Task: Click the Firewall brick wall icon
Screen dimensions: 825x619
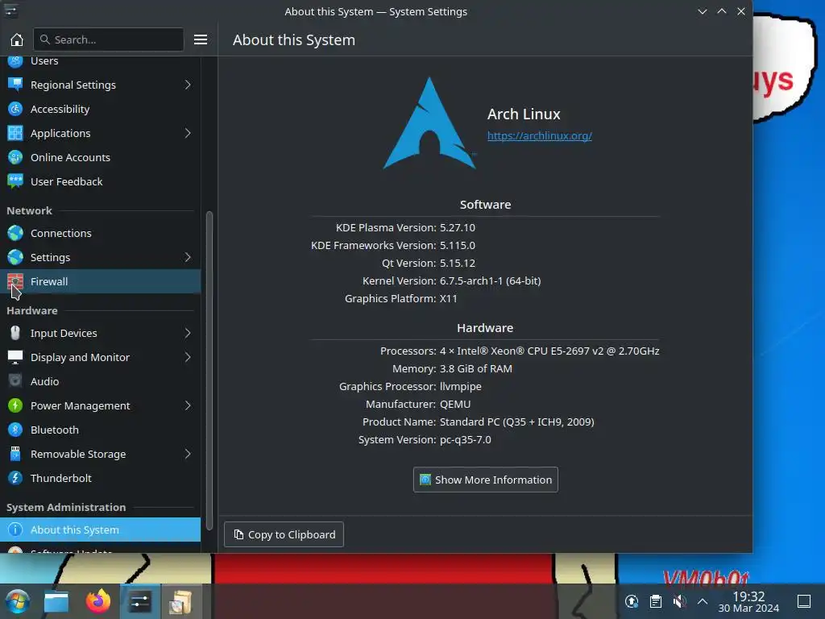Action: [x=15, y=281]
